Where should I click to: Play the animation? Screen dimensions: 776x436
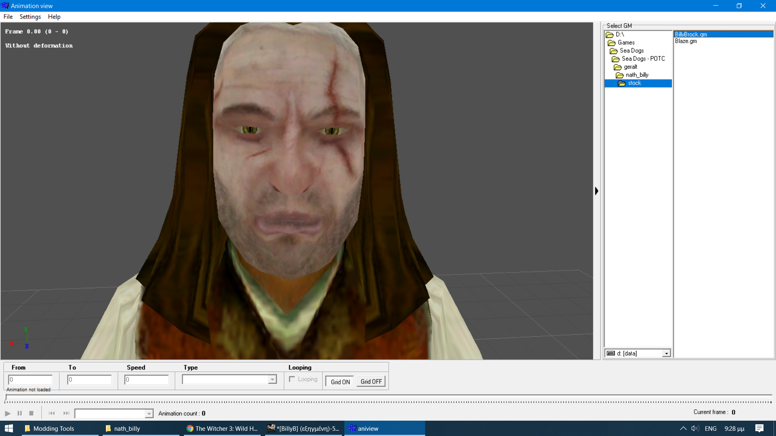click(x=8, y=413)
